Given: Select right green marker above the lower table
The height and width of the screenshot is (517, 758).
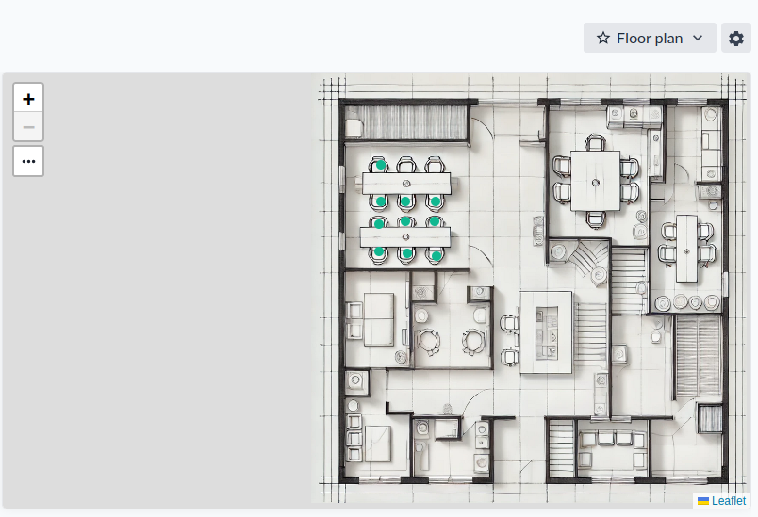Looking at the screenshot, I should click(435, 222).
